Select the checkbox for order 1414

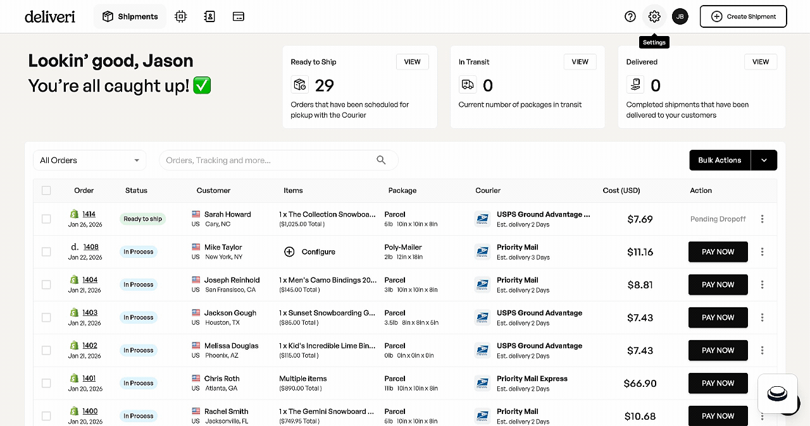(x=46, y=219)
